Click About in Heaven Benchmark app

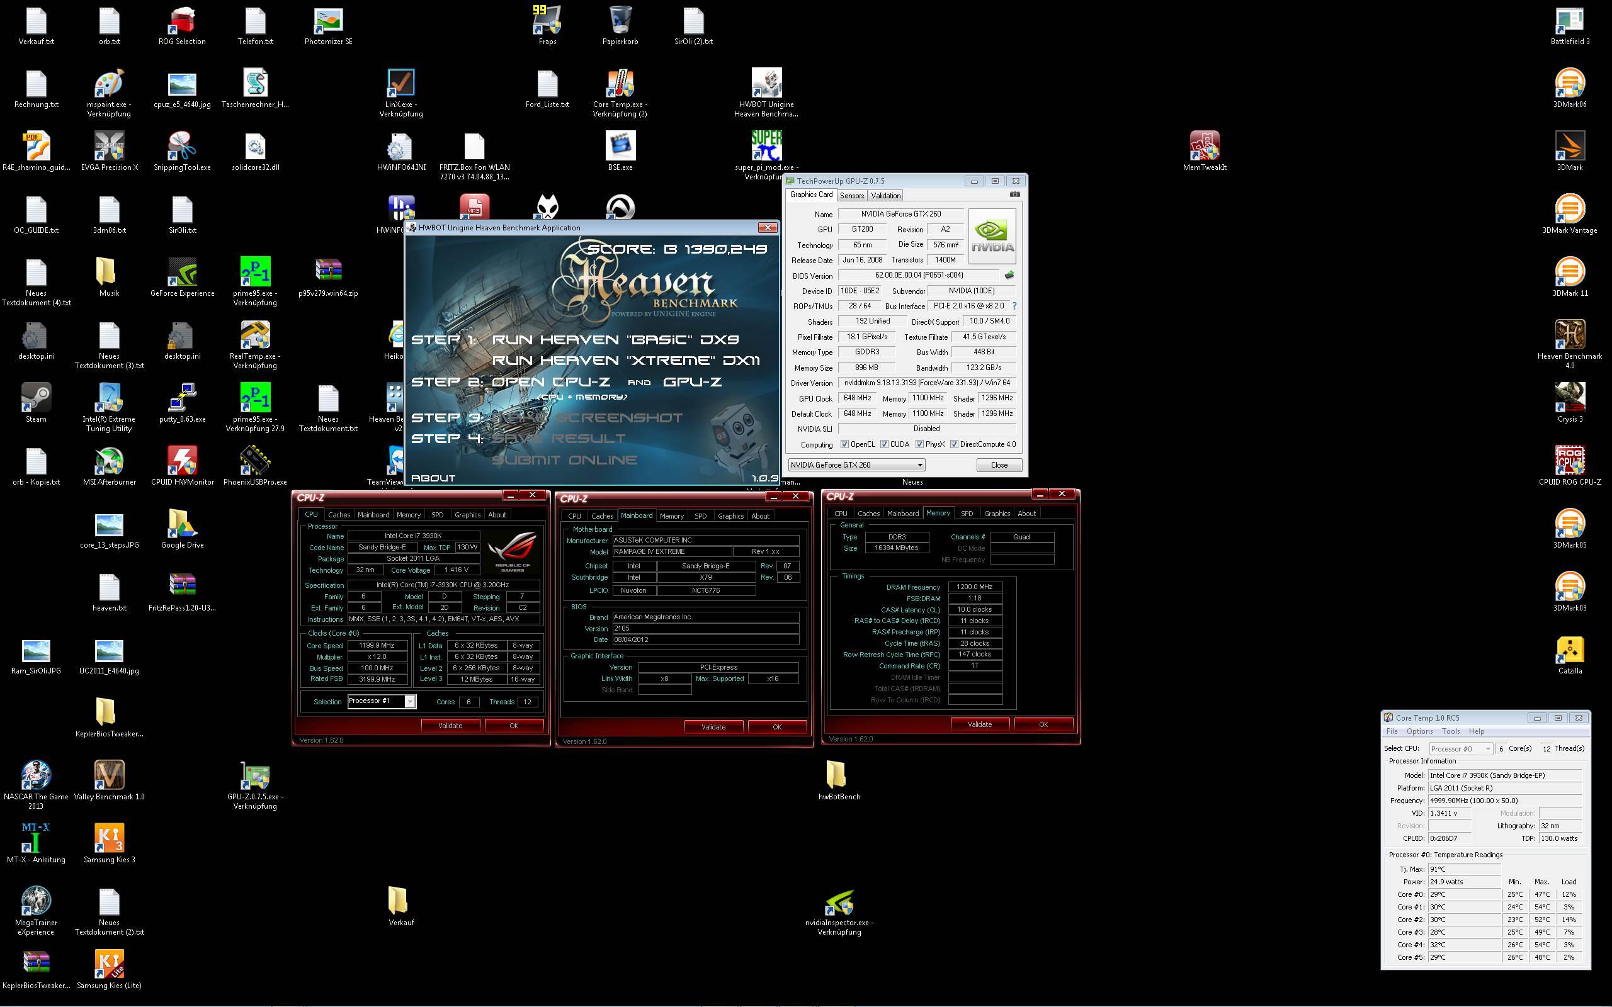[x=433, y=478]
